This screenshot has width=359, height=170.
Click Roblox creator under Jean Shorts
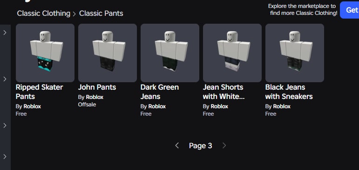219,106
